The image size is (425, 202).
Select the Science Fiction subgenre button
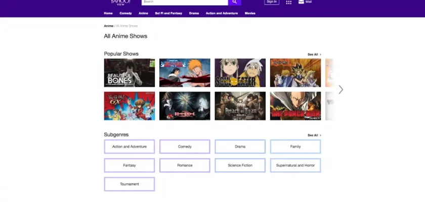tap(240, 165)
